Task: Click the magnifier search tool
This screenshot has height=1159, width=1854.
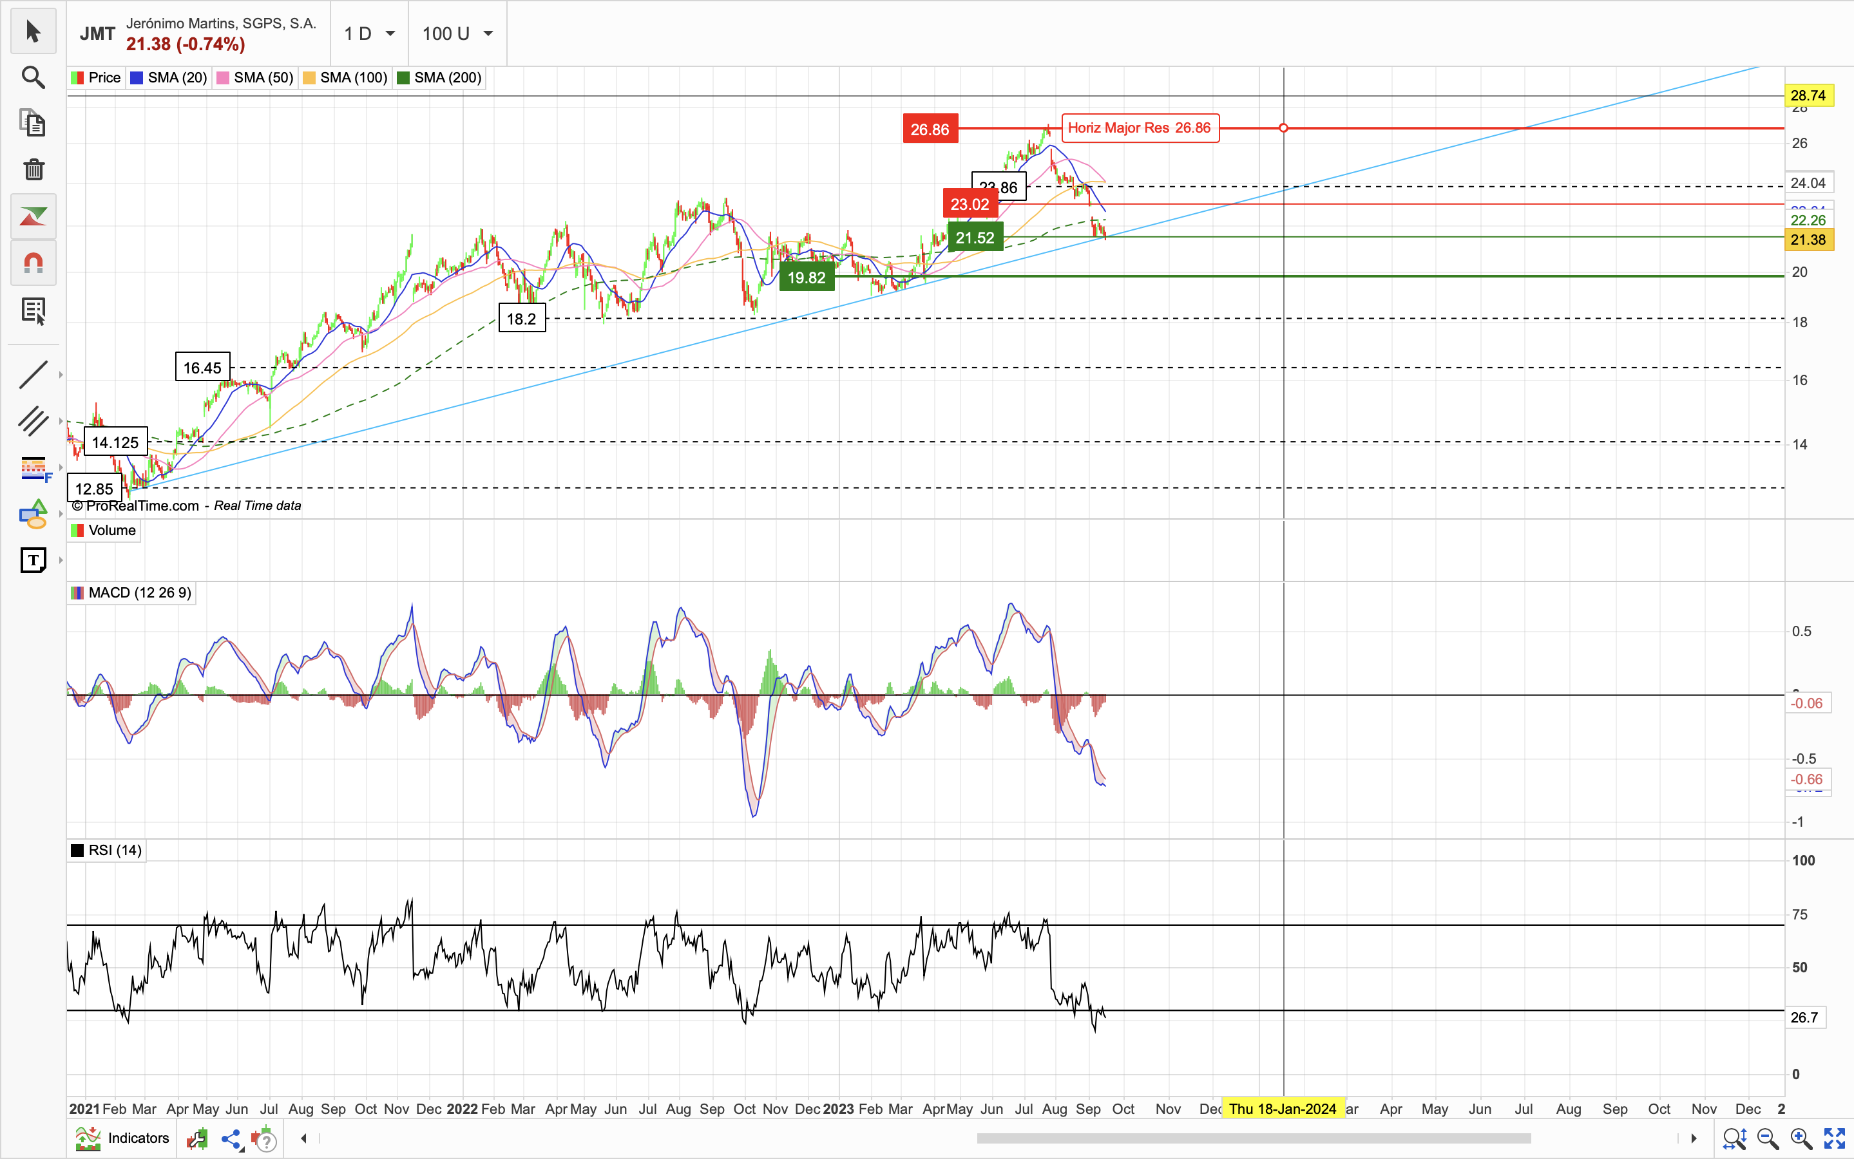Action: (33, 77)
